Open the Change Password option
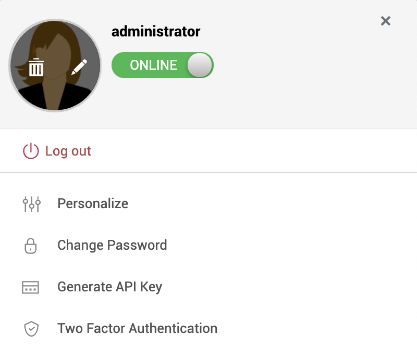The width and height of the screenshot is (417, 359). 112,245
